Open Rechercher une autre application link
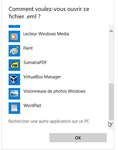The height and width of the screenshot is (150, 118). pos(49,121)
